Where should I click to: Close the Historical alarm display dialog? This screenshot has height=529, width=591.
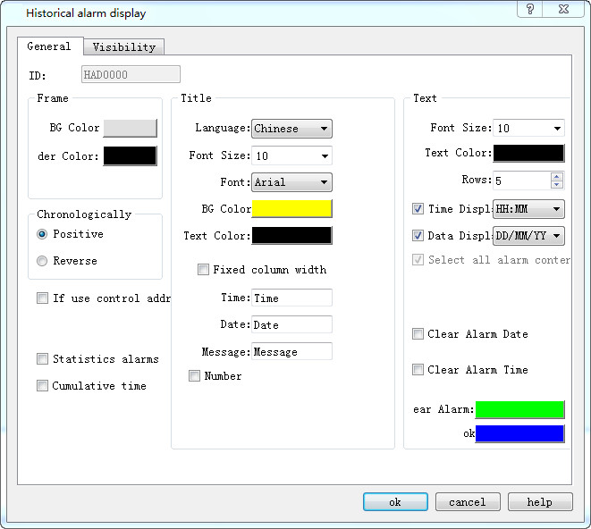click(x=563, y=9)
